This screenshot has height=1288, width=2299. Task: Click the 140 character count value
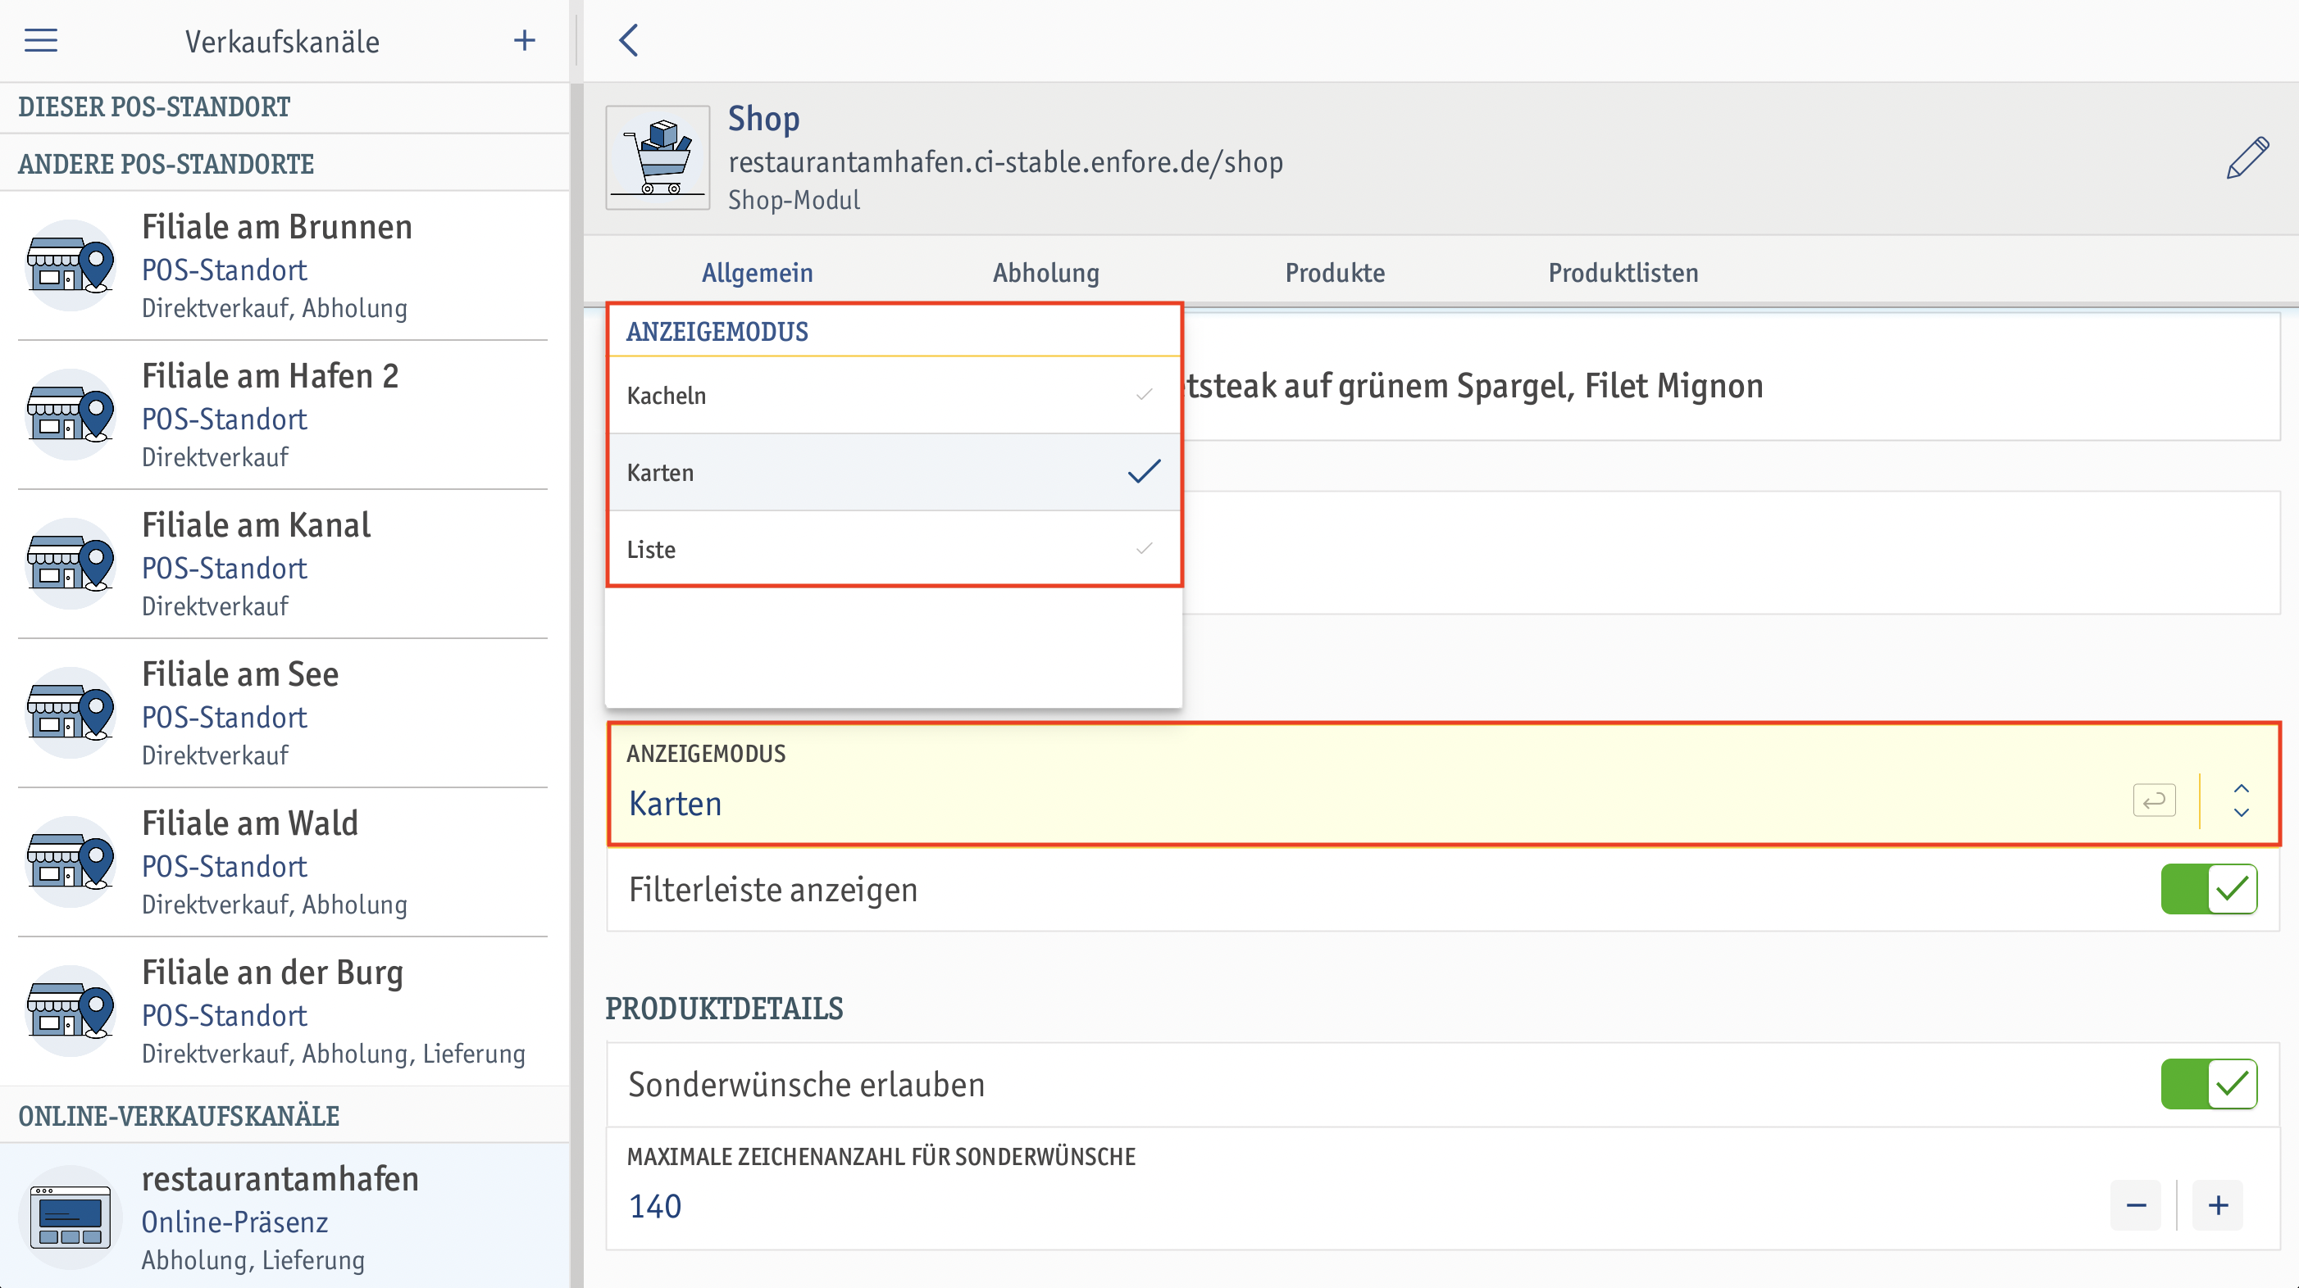pyautogui.click(x=655, y=1206)
